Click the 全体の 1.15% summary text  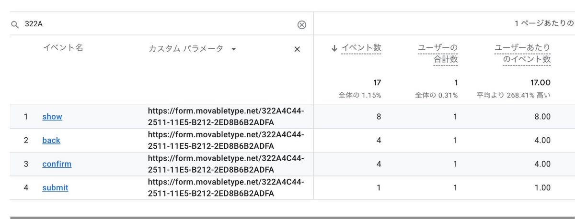(360, 95)
